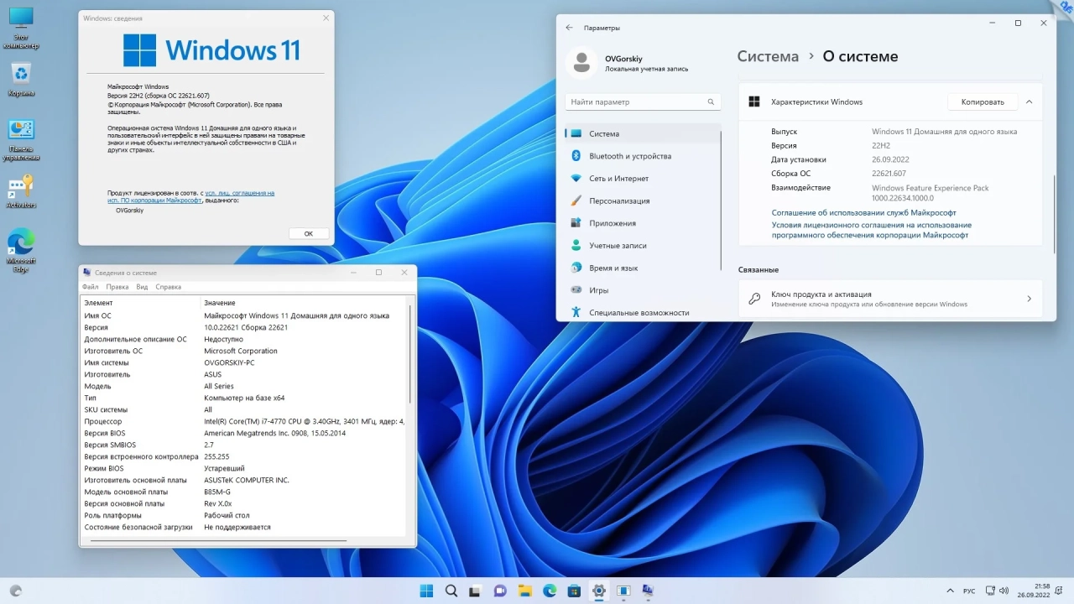
Task: Open File Explorer from the taskbar
Action: point(524,591)
